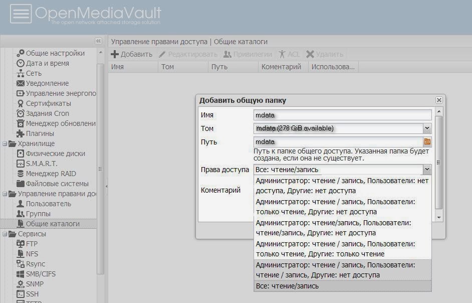Click the Add (Добавить) toolbar button
Screen dimensions: 472x303
point(132,54)
